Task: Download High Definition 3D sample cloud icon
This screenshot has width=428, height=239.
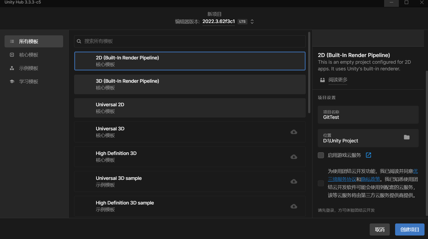Action: [x=294, y=206]
